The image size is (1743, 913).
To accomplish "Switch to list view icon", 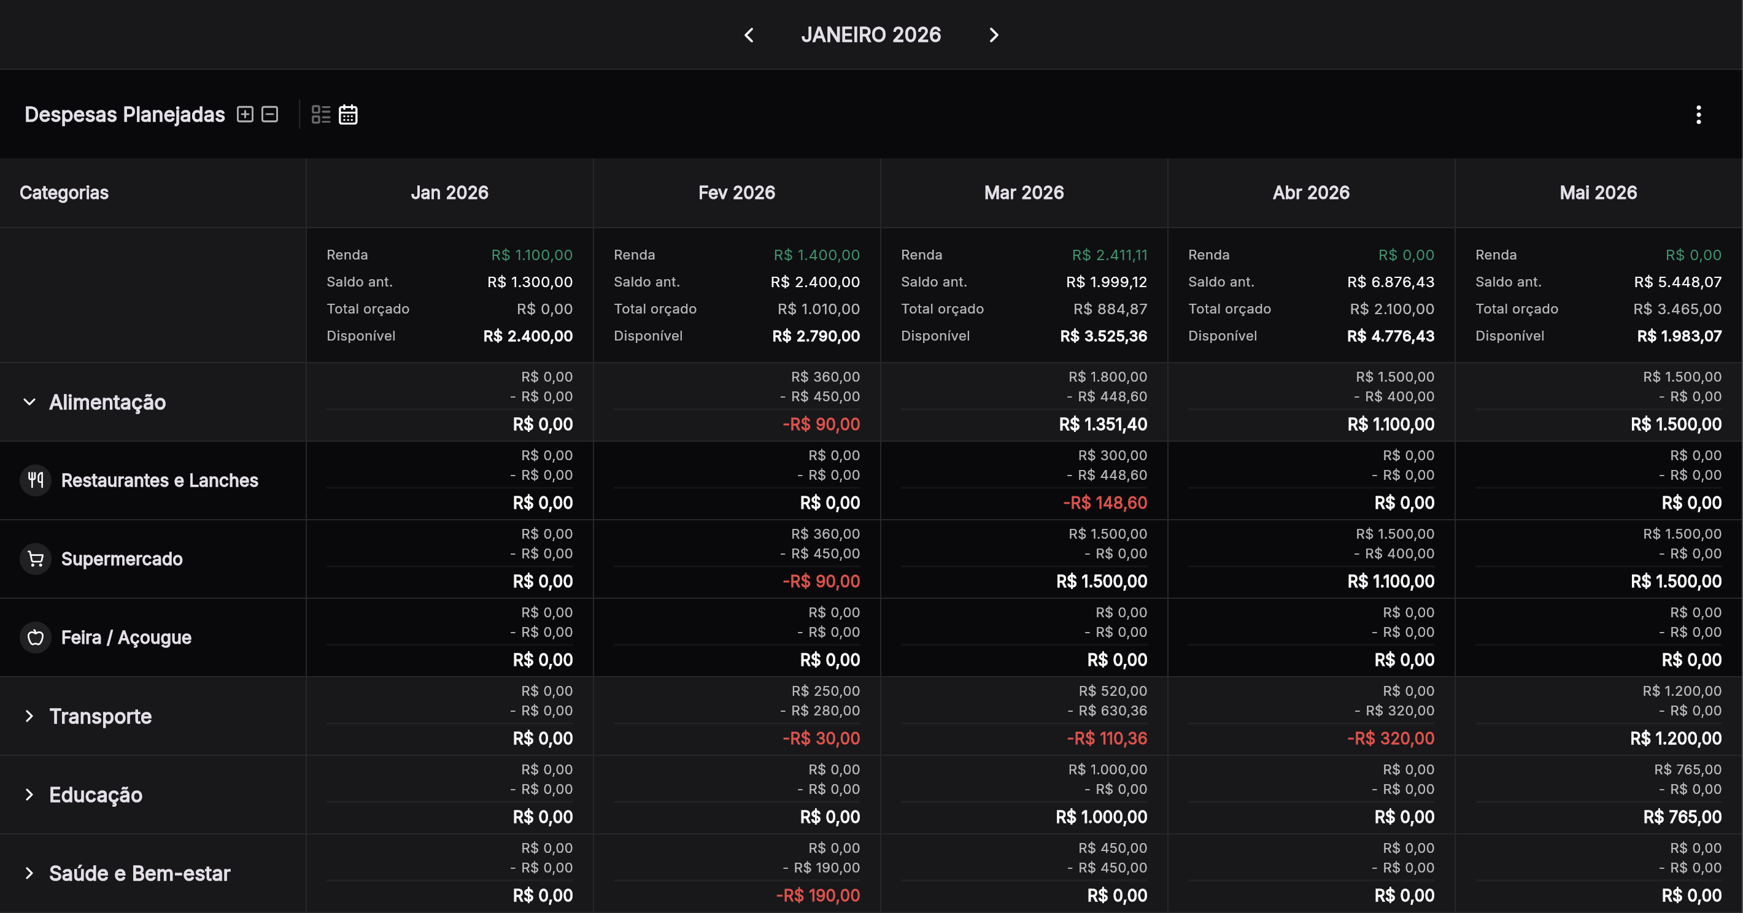I will [321, 114].
